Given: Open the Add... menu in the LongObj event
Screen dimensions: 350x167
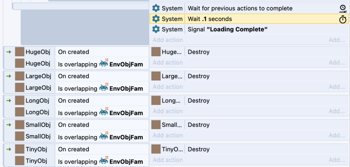Looking at the screenshot, I should [336, 111].
